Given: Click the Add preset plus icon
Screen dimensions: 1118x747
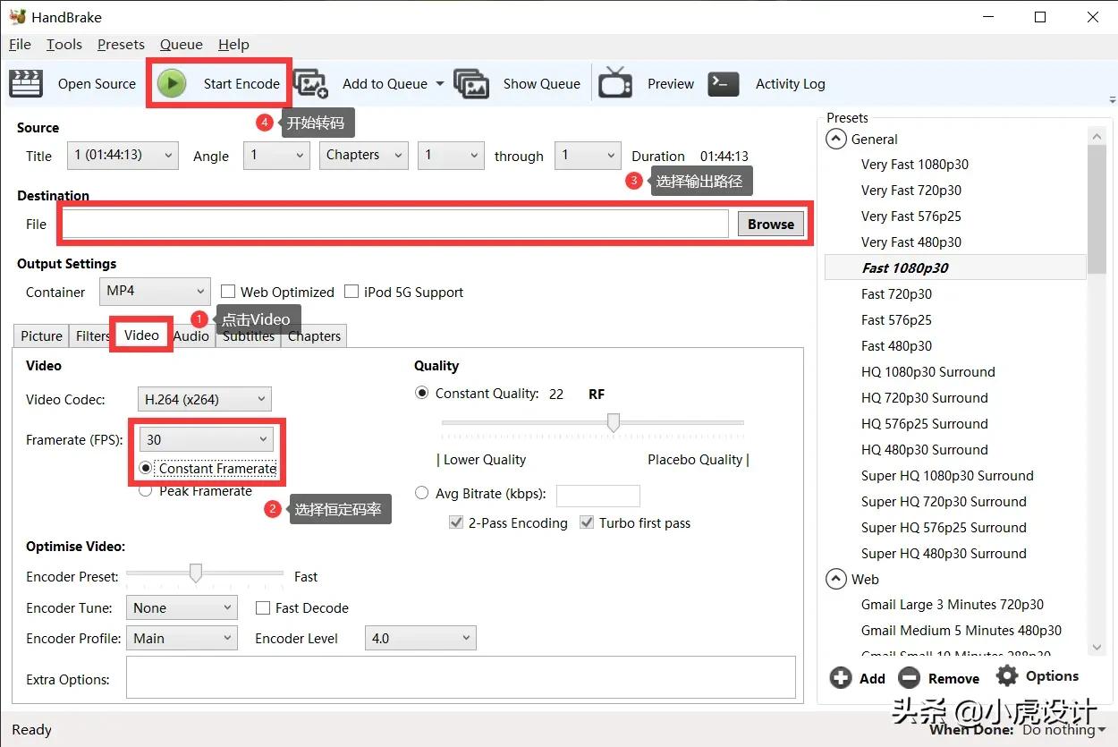Looking at the screenshot, I should [841, 678].
